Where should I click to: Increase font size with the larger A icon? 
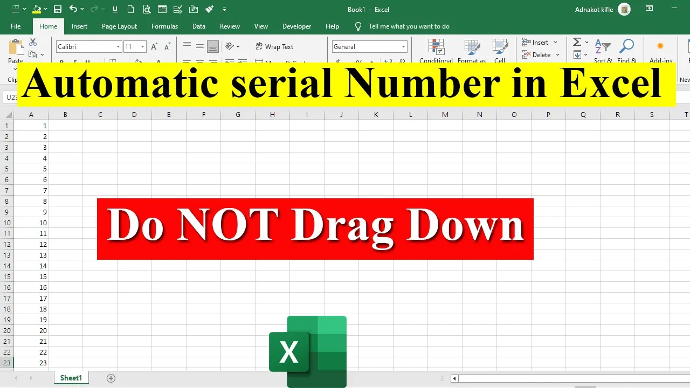pyautogui.click(x=155, y=47)
